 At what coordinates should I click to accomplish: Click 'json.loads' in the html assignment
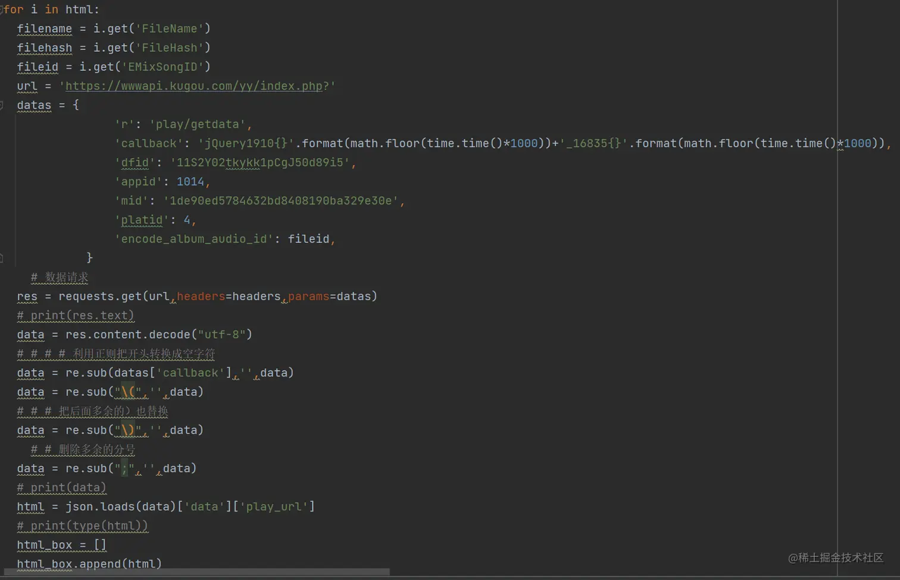(x=100, y=507)
